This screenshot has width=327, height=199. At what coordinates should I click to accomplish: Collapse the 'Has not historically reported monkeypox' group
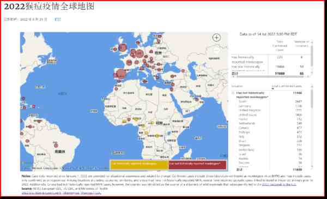(233, 93)
